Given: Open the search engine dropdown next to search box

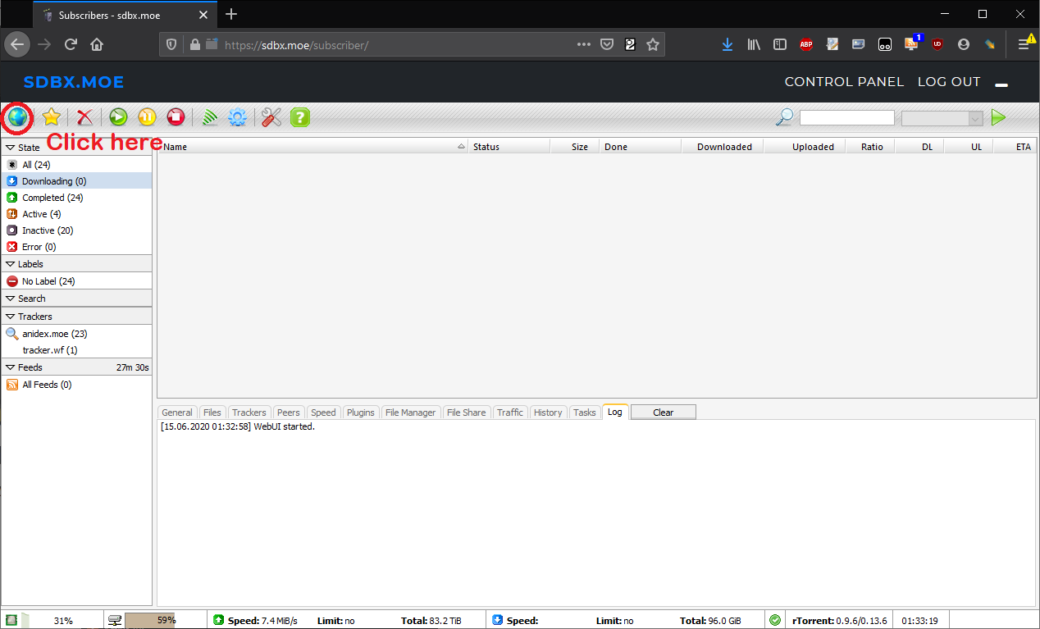Looking at the screenshot, I should [x=942, y=118].
